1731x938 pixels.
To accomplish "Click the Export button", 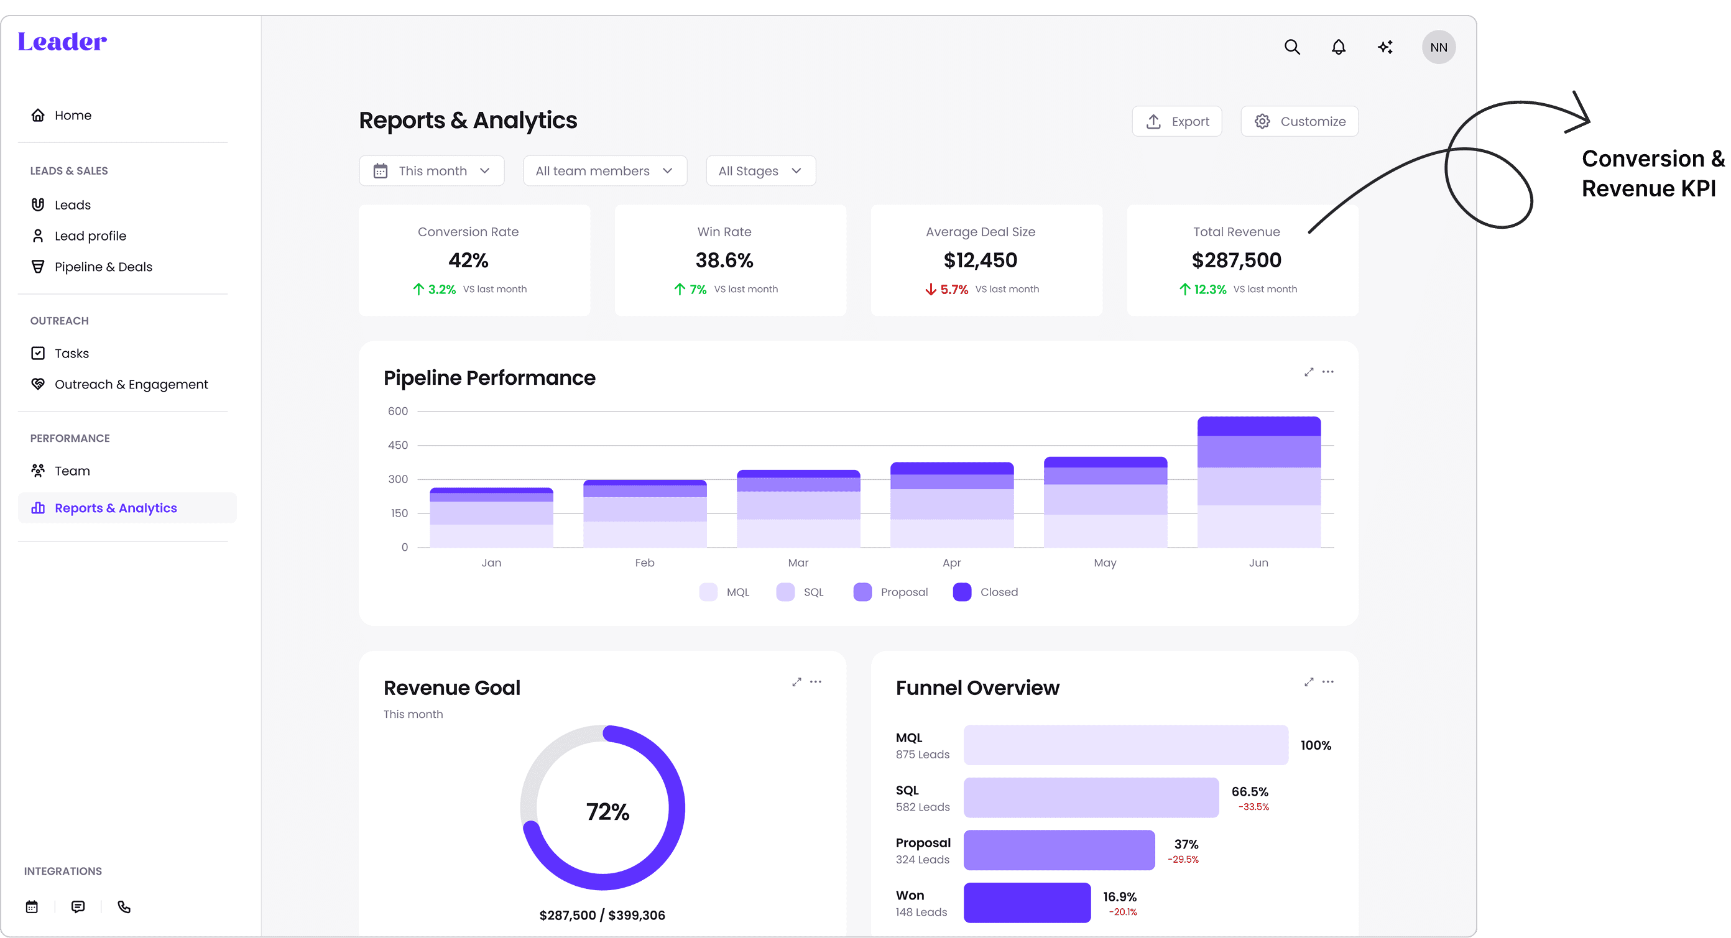I will tap(1176, 122).
